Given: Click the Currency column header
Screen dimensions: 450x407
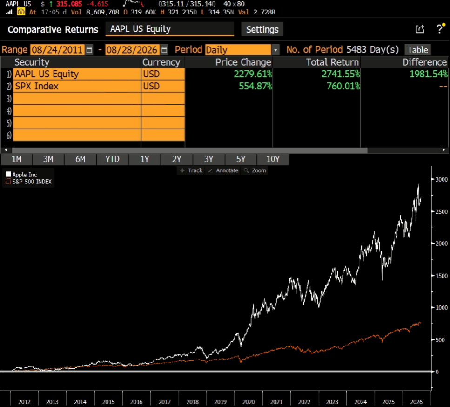Looking at the screenshot, I should (x=162, y=62).
